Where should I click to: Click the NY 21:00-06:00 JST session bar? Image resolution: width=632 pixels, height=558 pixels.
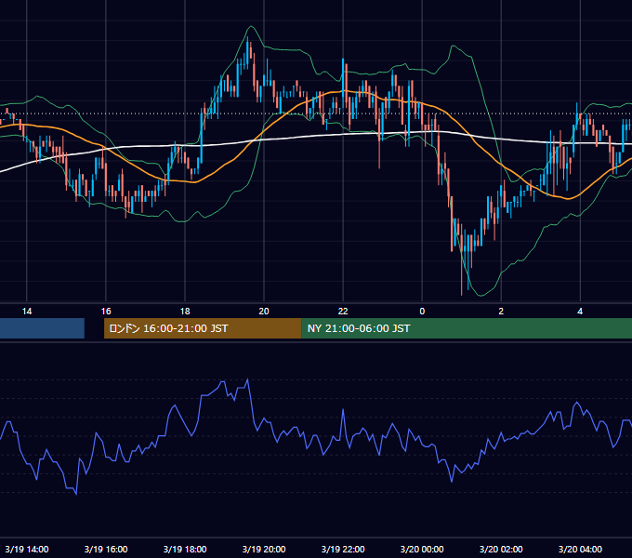pyautogui.click(x=467, y=328)
